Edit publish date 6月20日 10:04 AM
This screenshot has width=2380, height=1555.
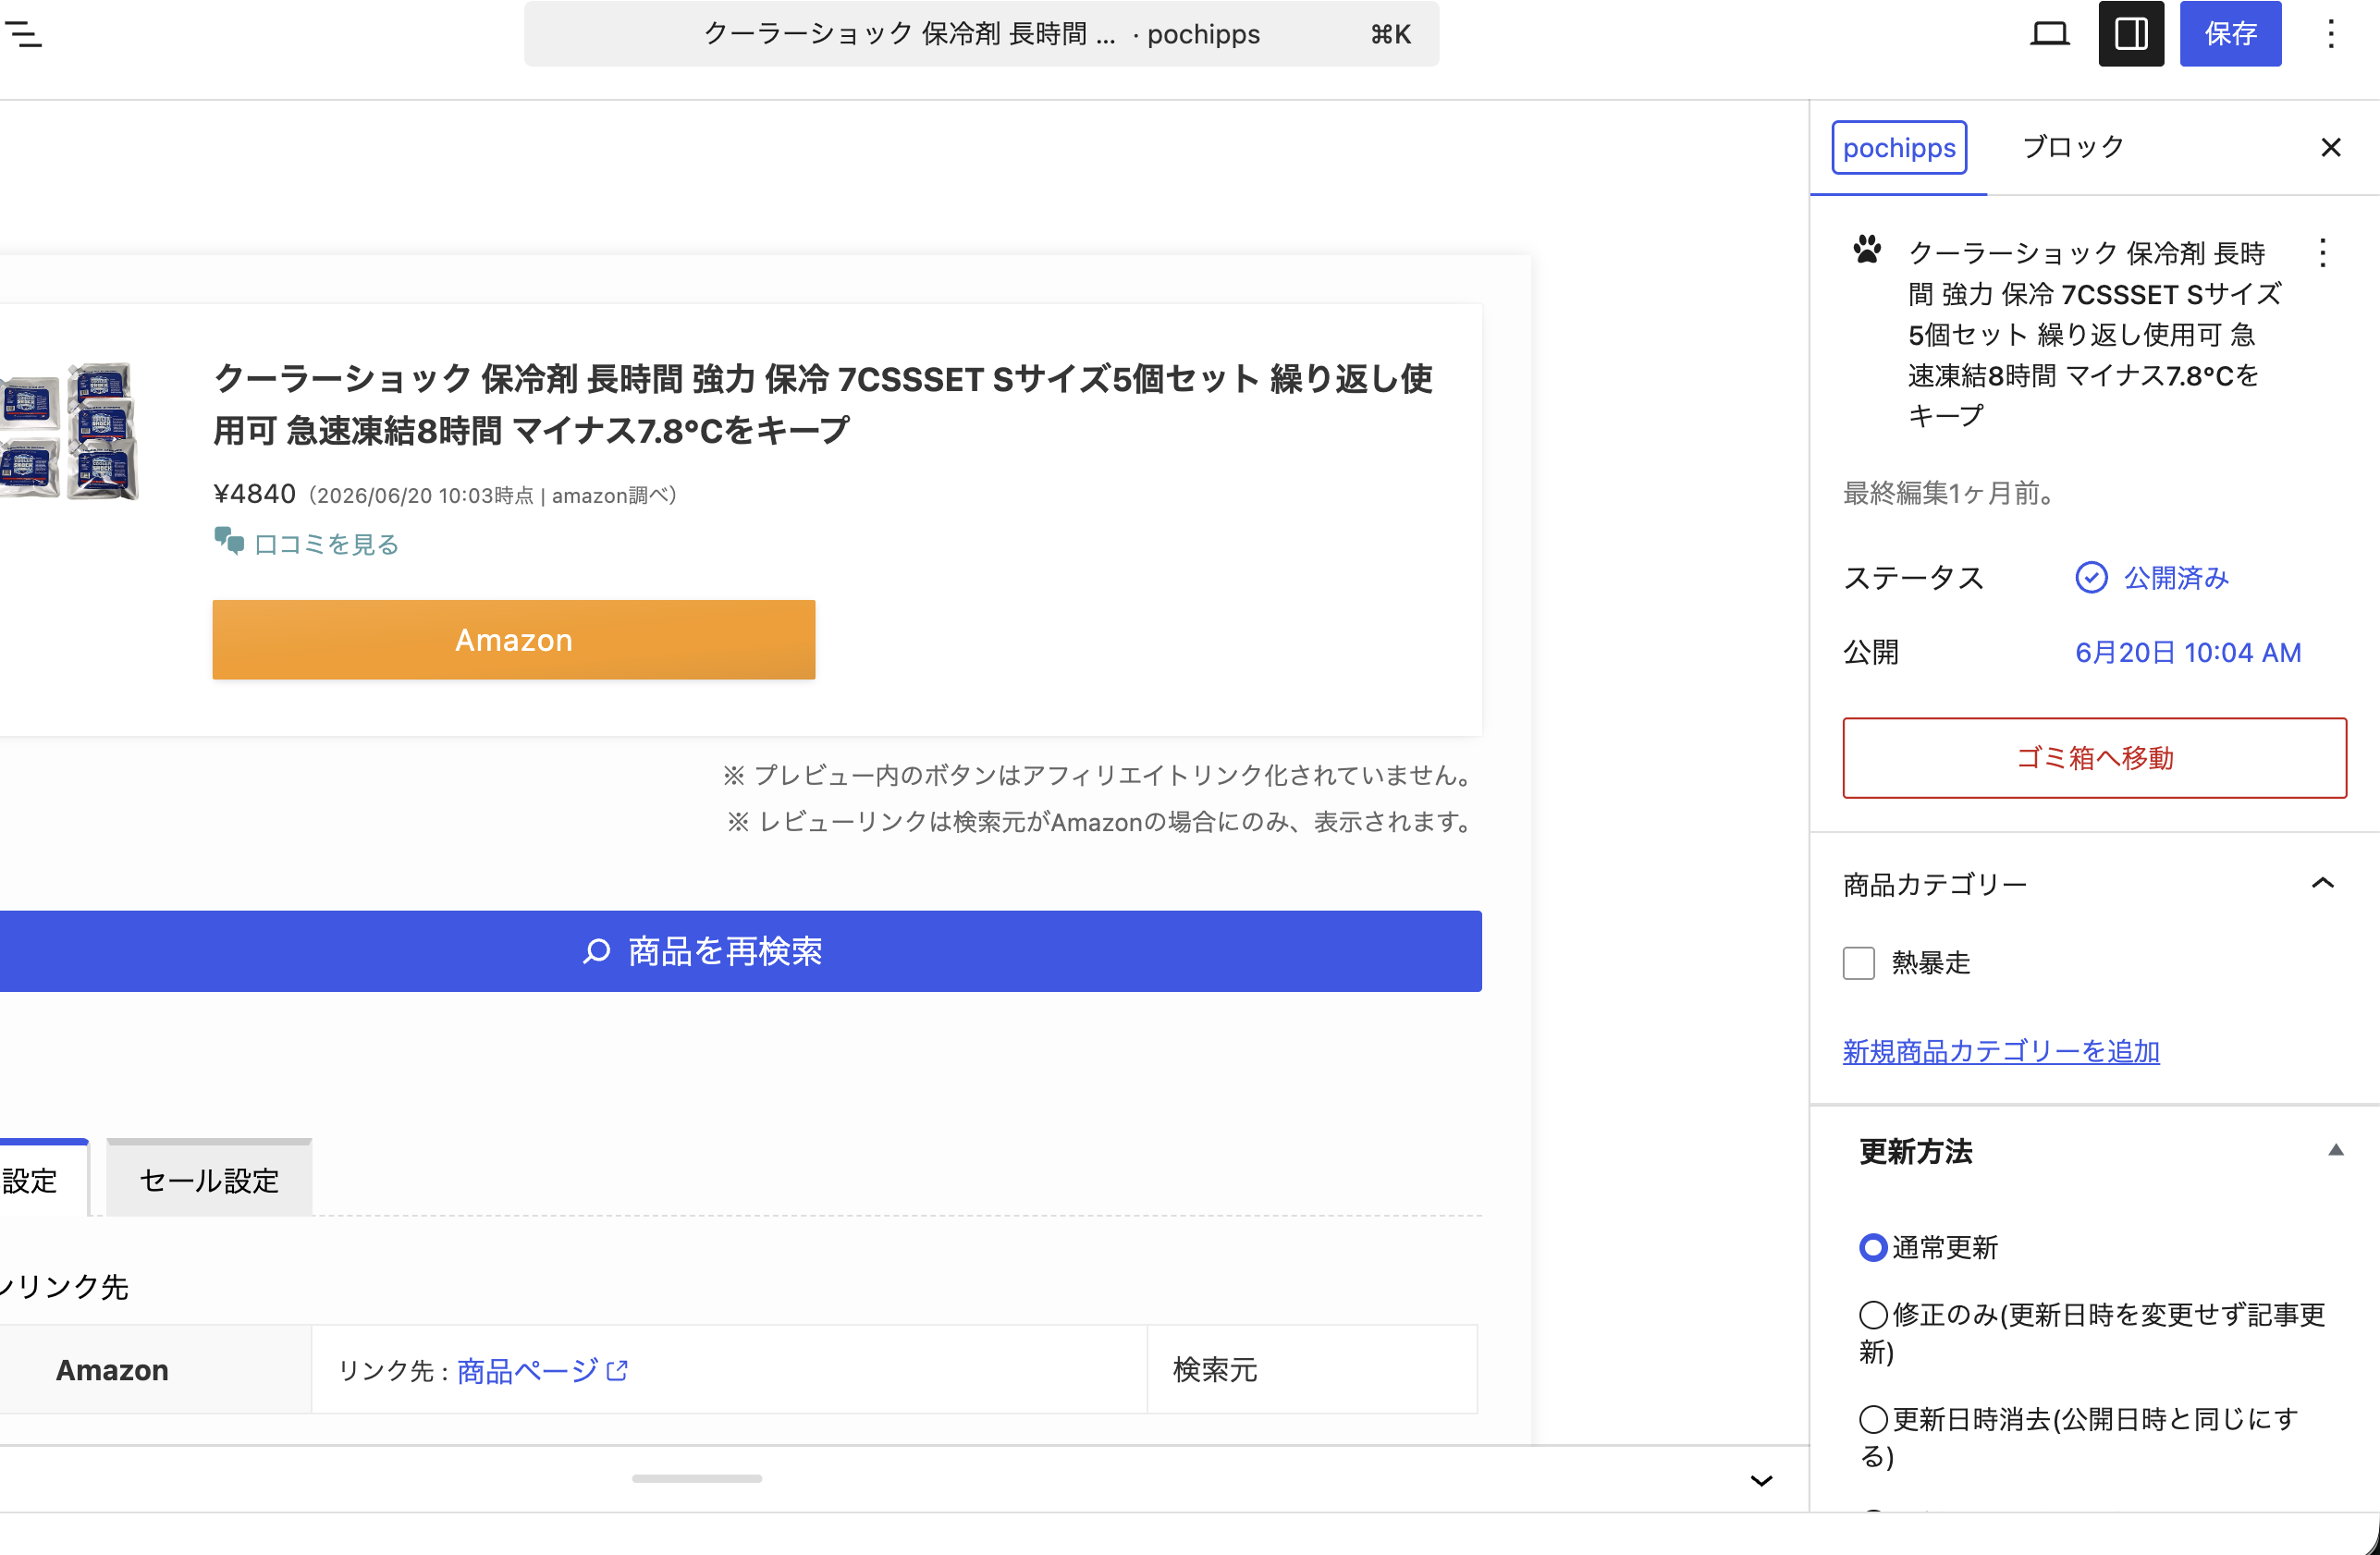pos(2187,653)
